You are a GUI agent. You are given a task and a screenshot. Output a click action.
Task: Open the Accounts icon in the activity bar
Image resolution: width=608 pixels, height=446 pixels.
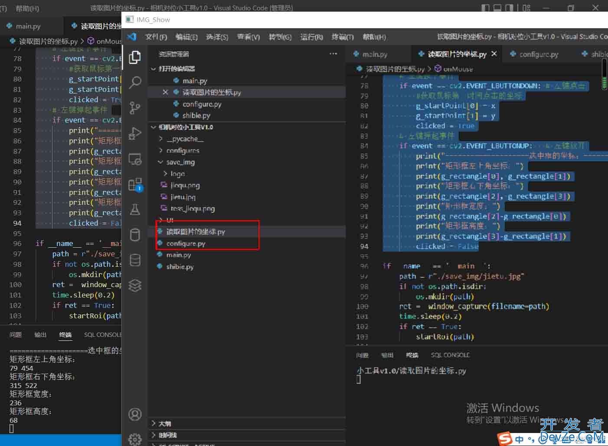pyautogui.click(x=135, y=414)
